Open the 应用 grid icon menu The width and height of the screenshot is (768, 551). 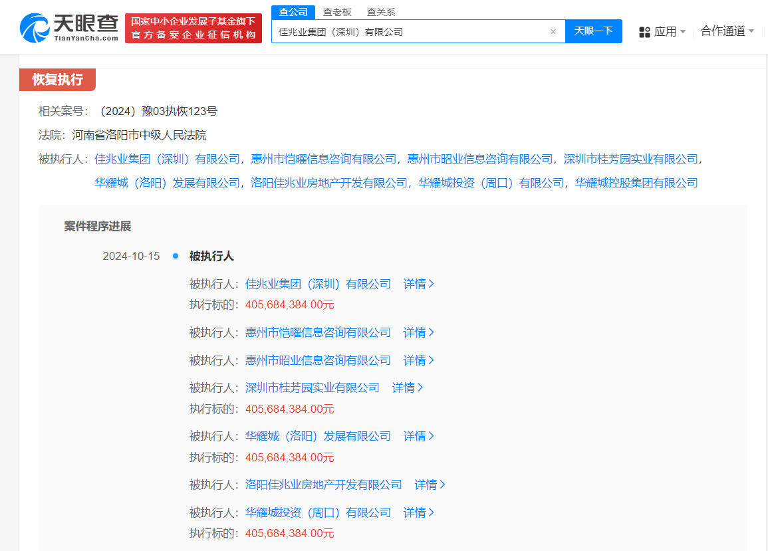pyautogui.click(x=644, y=32)
